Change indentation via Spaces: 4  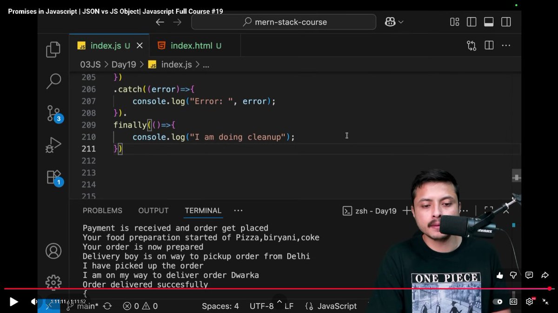pyautogui.click(x=220, y=306)
